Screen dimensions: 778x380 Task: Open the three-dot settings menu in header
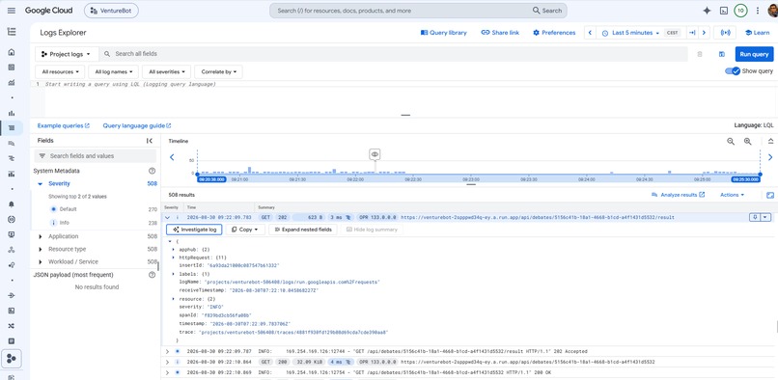pyautogui.click(x=758, y=11)
